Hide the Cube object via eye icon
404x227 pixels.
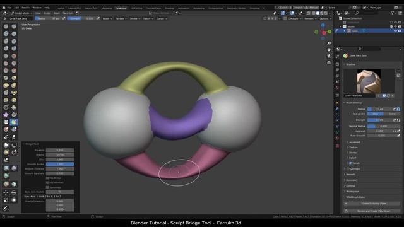pyautogui.click(x=396, y=31)
